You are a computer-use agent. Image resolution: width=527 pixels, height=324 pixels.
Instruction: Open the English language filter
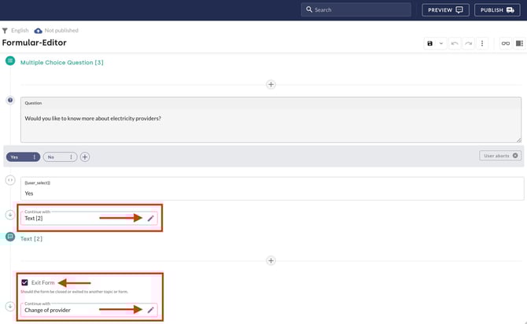click(16, 31)
